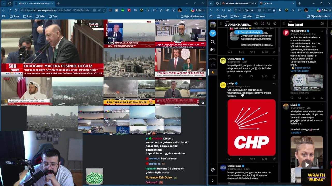Open Edge extensions puzzle icon in right window
This screenshot has height=186, width=332.
pos(293,10)
